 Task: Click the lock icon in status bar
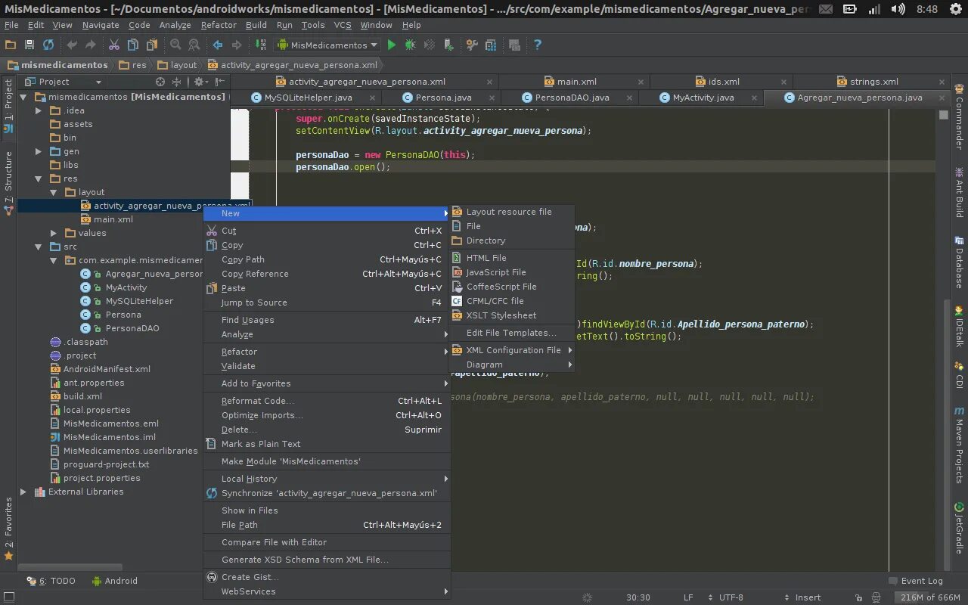click(858, 597)
